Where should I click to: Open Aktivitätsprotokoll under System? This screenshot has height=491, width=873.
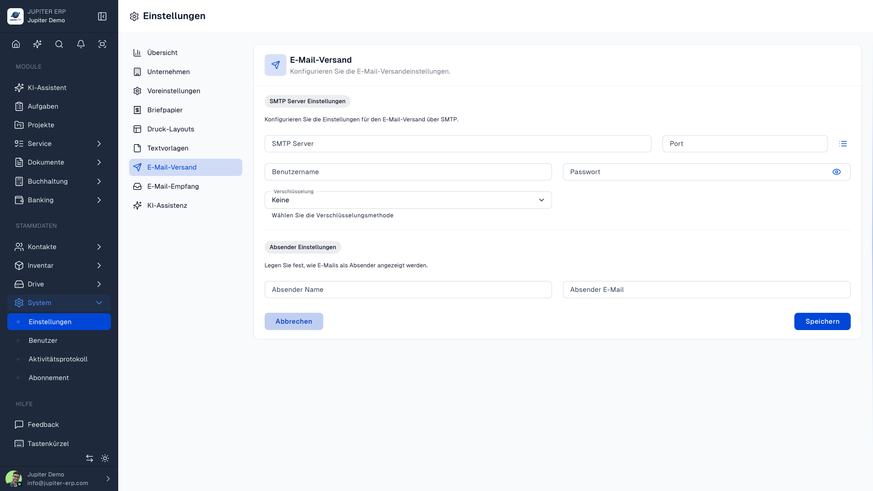point(59,359)
